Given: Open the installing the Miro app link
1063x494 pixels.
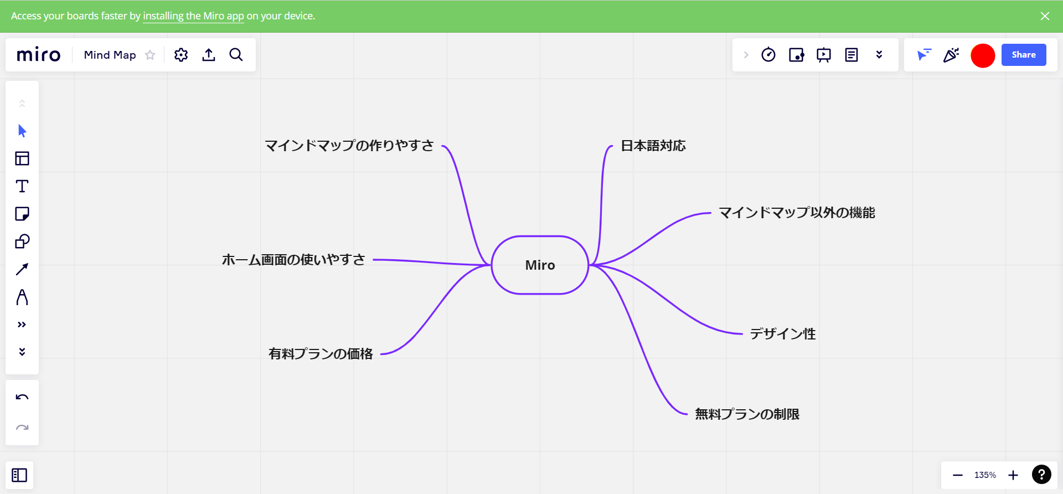Looking at the screenshot, I should coord(193,16).
